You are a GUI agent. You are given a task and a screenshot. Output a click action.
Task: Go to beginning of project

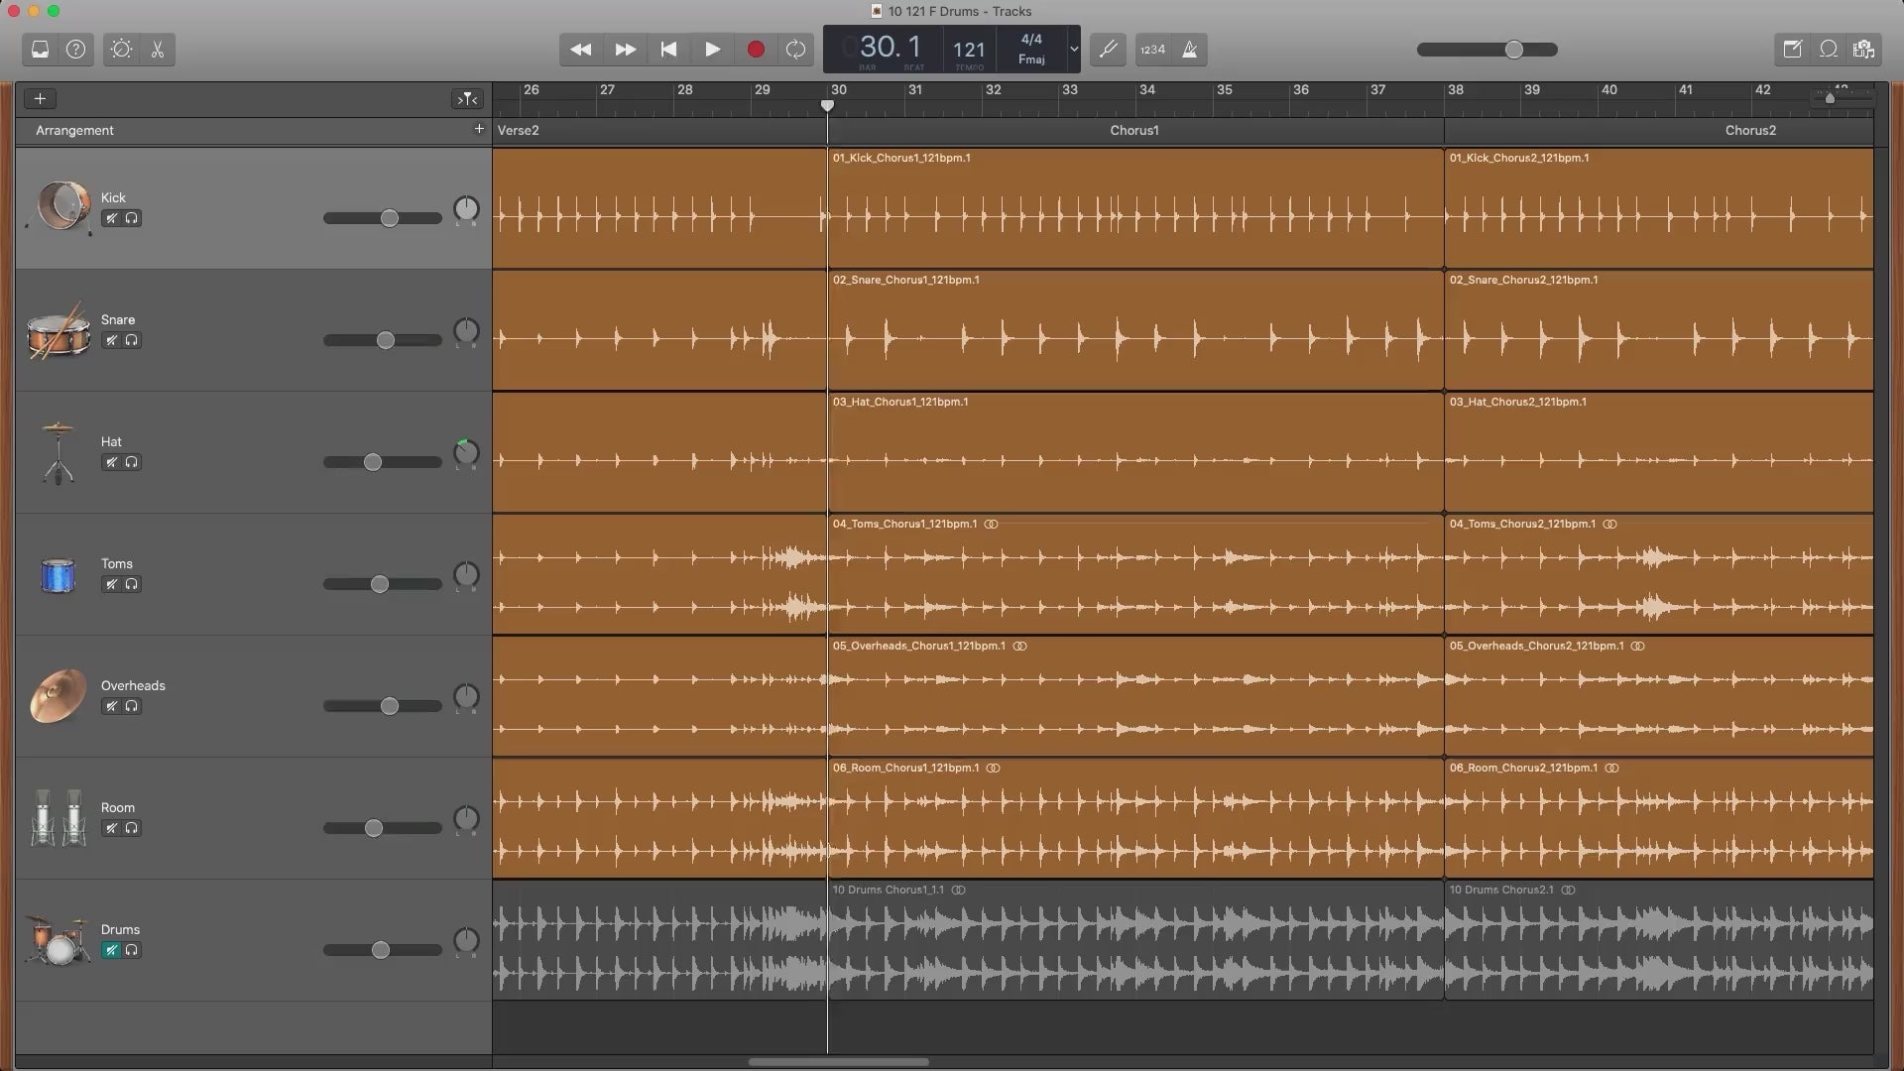tap(669, 50)
